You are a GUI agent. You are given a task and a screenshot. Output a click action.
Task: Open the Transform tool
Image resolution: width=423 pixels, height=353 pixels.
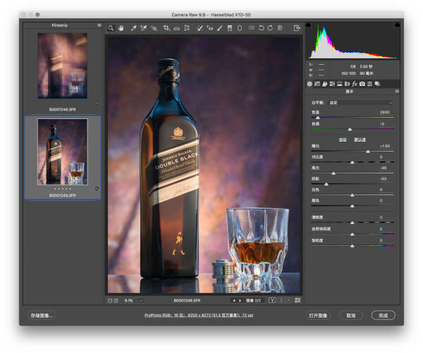click(x=187, y=27)
